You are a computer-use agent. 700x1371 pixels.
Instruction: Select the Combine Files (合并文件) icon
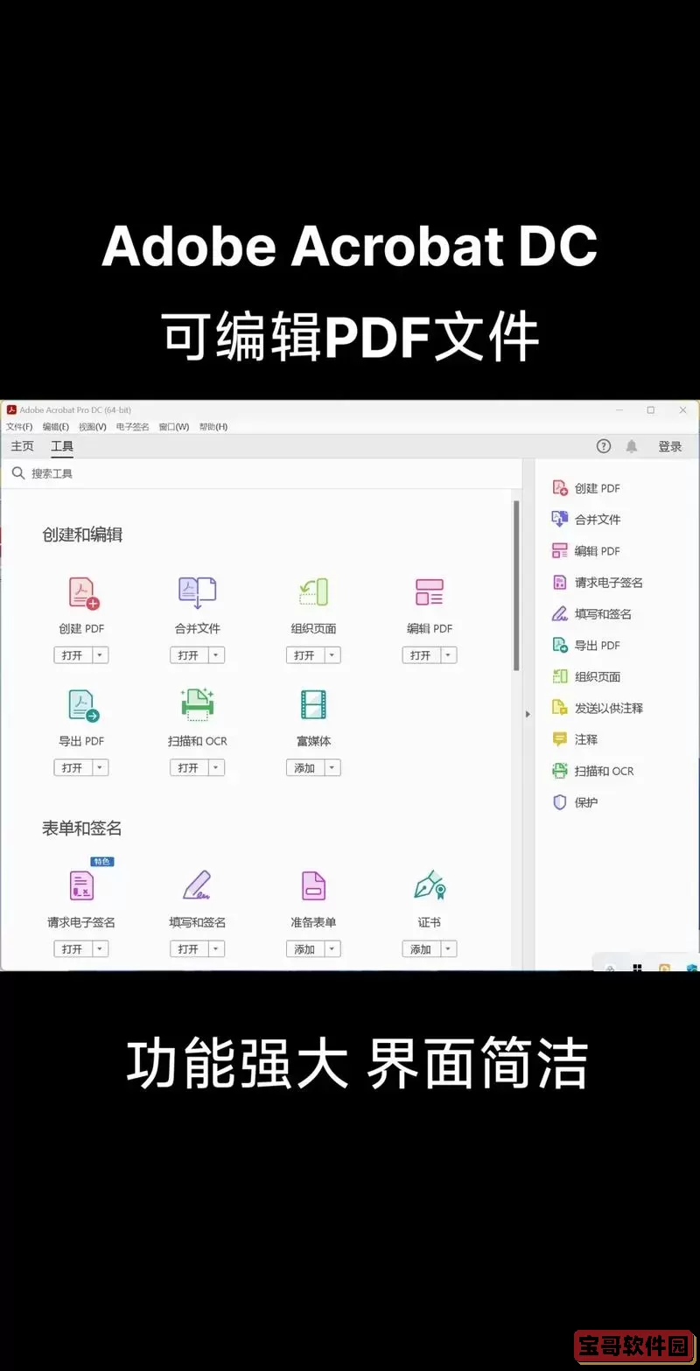197,593
